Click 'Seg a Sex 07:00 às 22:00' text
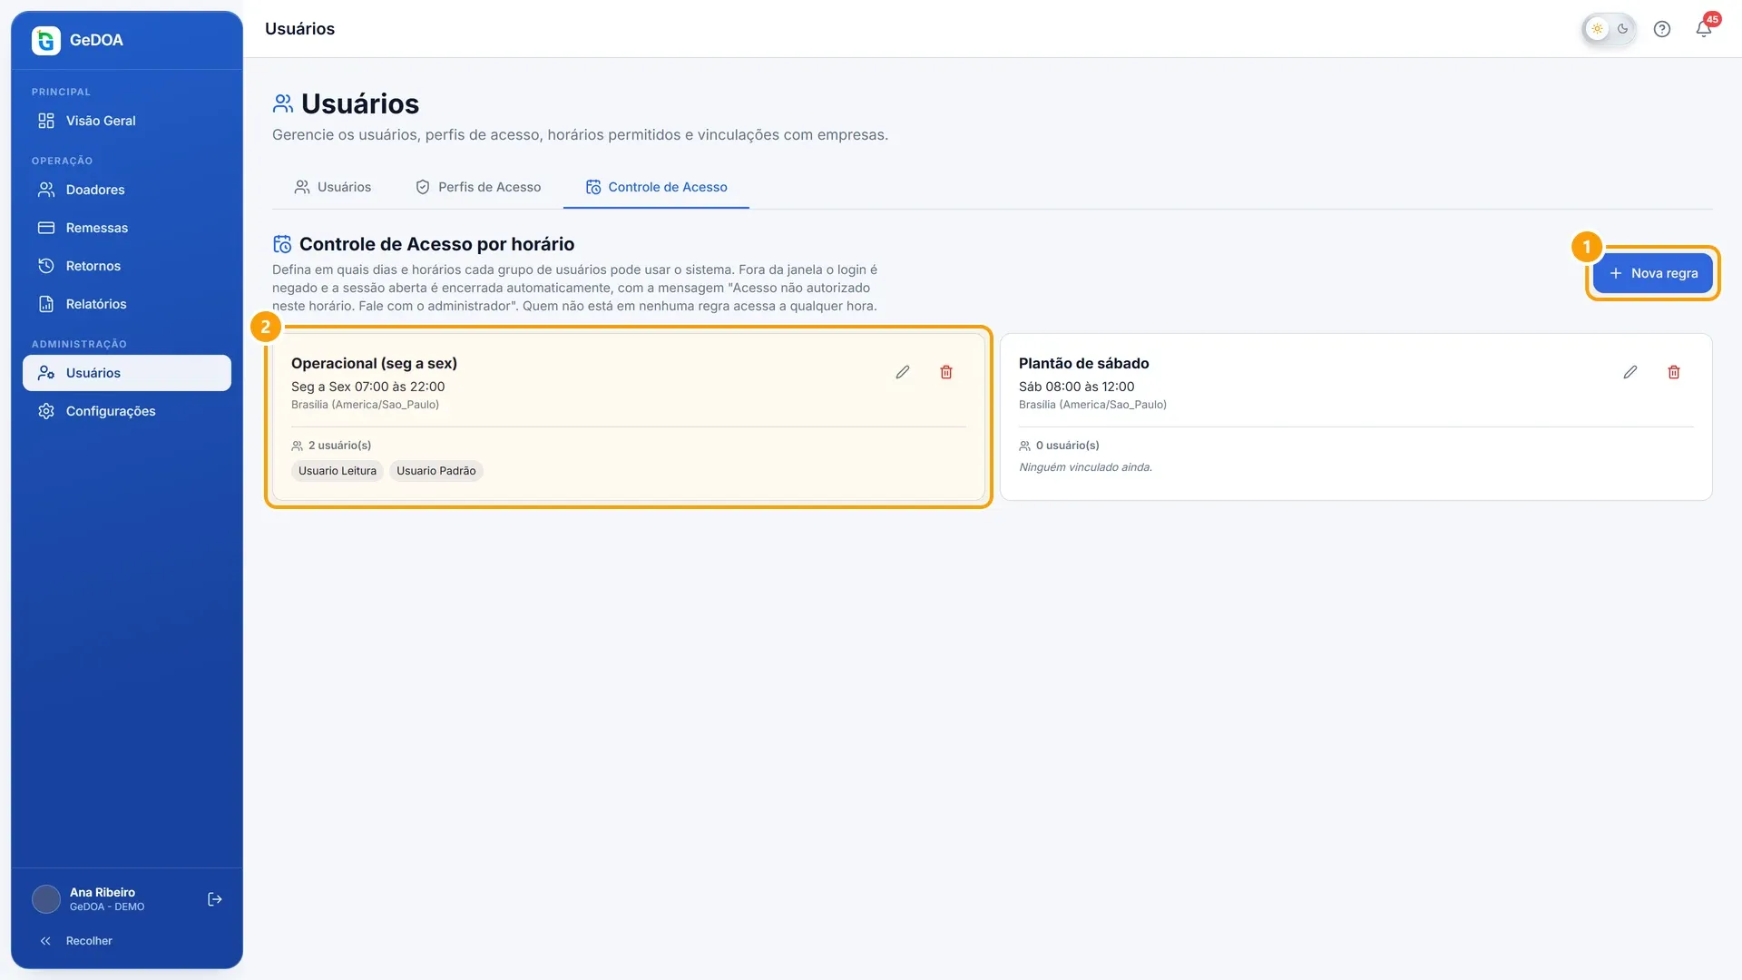This screenshot has height=980, width=1742. (x=368, y=387)
